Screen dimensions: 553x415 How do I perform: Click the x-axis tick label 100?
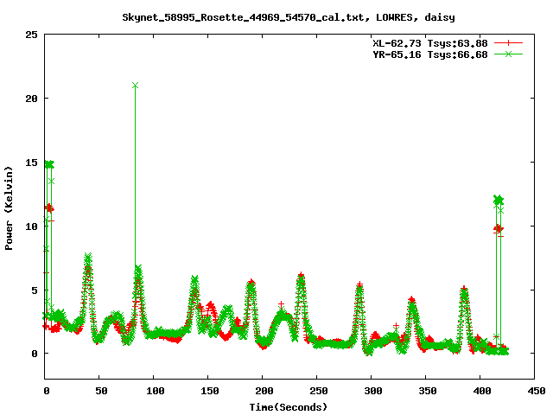click(156, 391)
